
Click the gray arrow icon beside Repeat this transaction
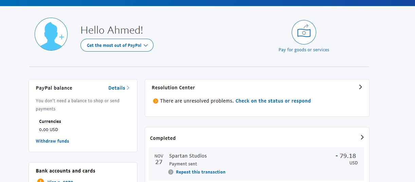(171, 172)
